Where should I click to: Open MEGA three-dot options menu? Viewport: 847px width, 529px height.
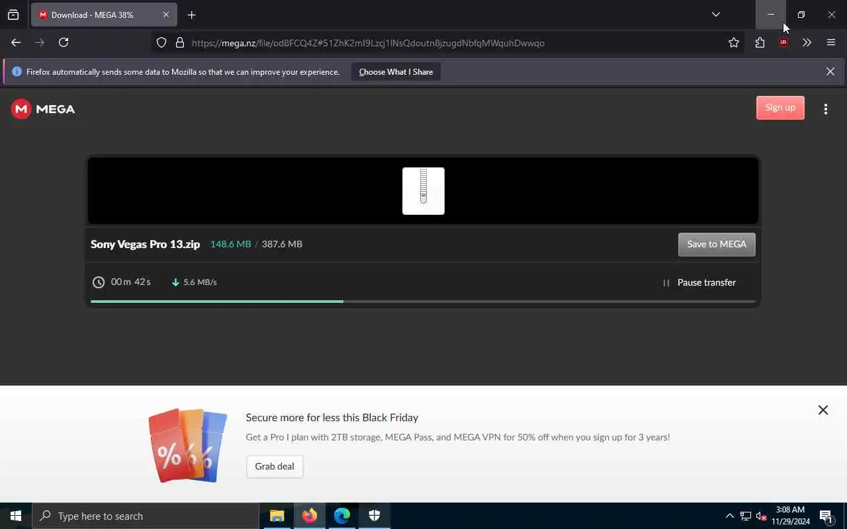826,109
